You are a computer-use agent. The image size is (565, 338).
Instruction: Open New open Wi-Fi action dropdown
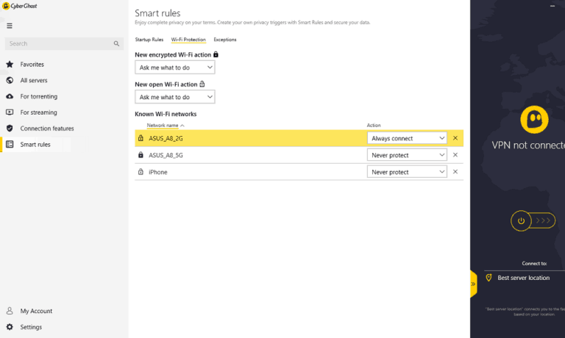tap(175, 97)
